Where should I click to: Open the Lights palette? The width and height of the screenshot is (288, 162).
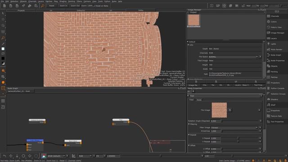click(x=273, y=44)
